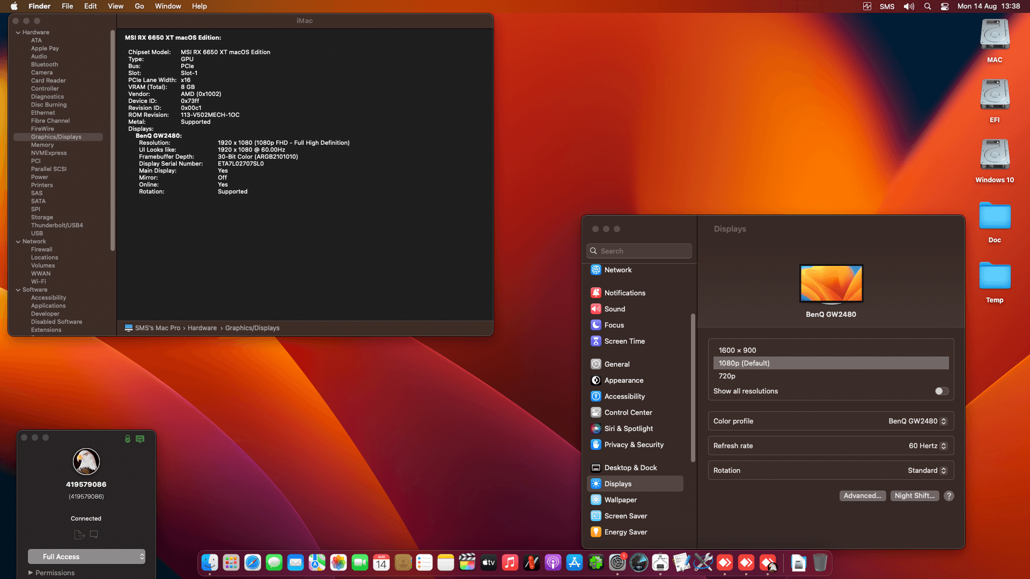Open Night Shift settings
Screen dimensions: 1030x579
914,495
